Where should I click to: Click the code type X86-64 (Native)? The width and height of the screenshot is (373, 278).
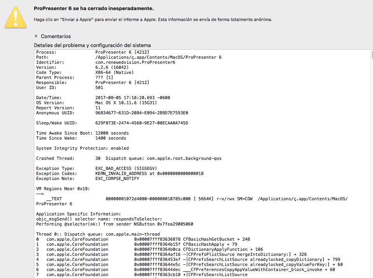coord(114,72)
